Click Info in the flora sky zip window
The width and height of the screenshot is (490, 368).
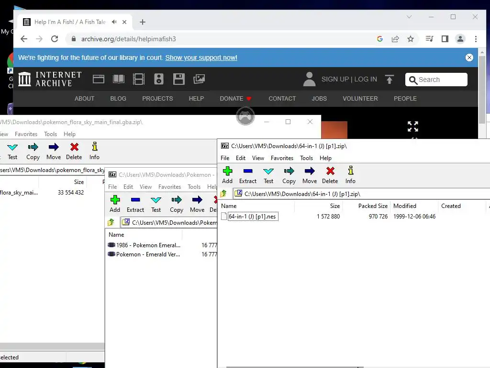pos(94,151)
